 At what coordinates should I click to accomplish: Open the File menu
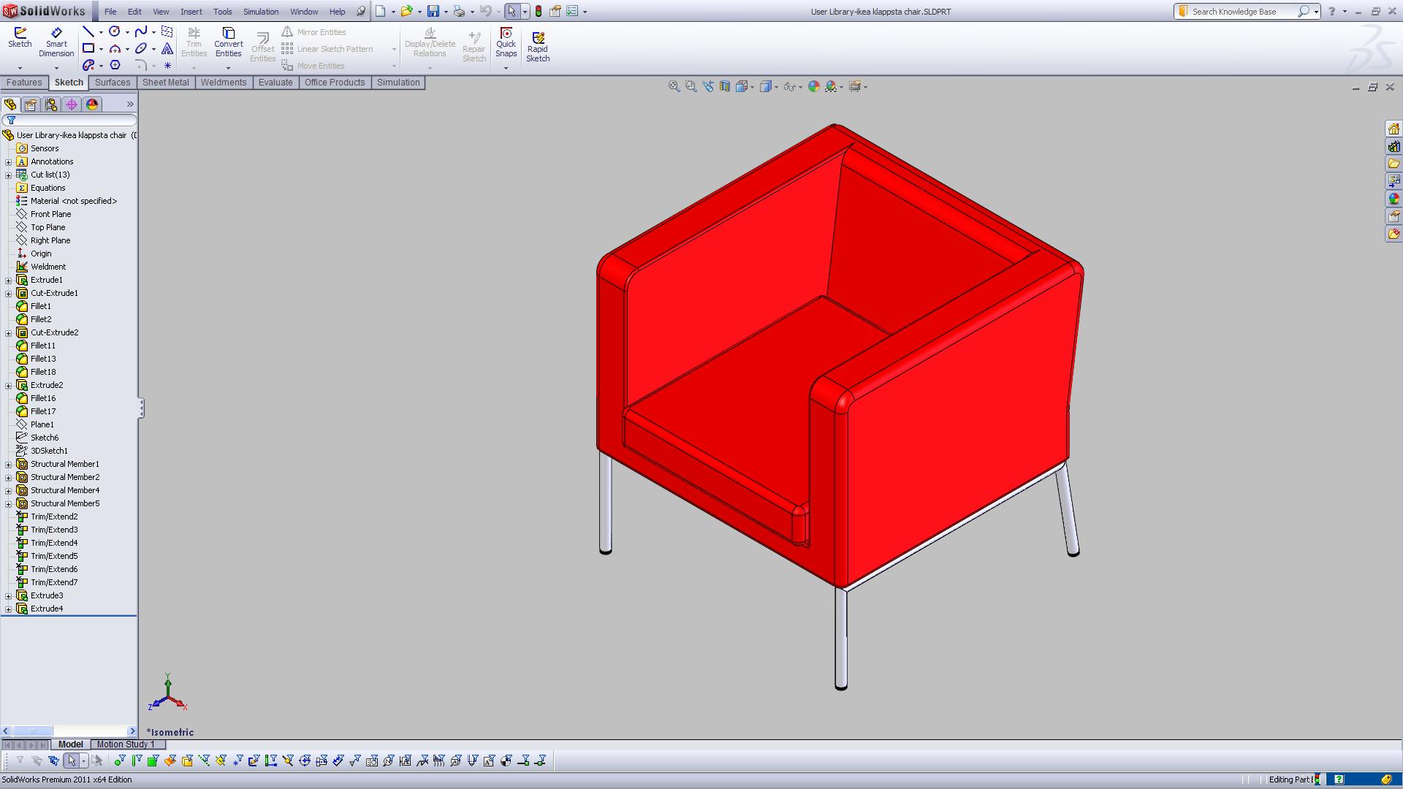pos(110,12)
